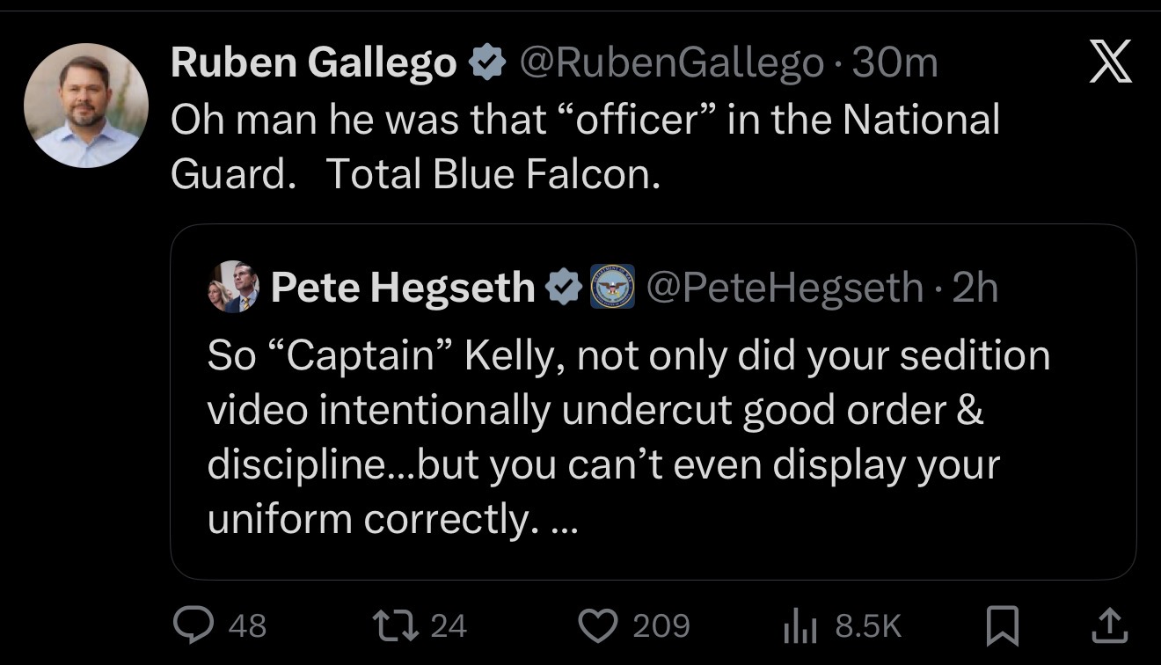
Task: Visit the Ruben Gallego display name link
Action: [x=314, y=63]
